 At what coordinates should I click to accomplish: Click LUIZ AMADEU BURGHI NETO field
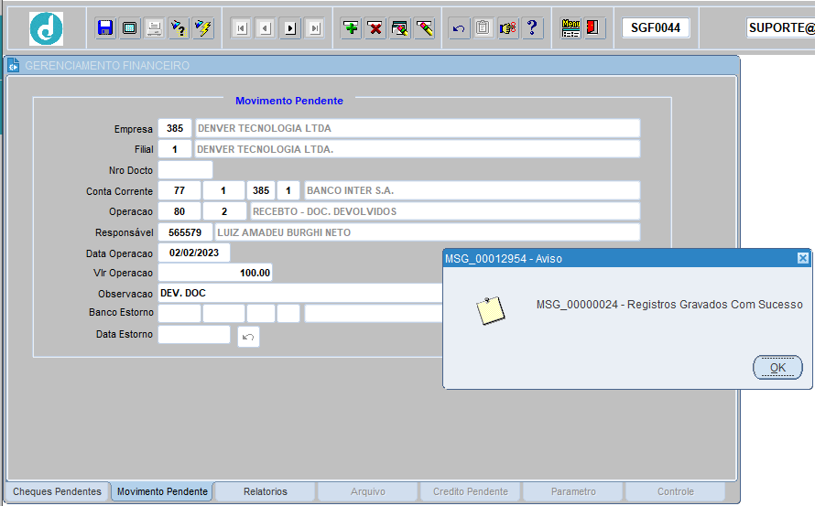point(428,232)
